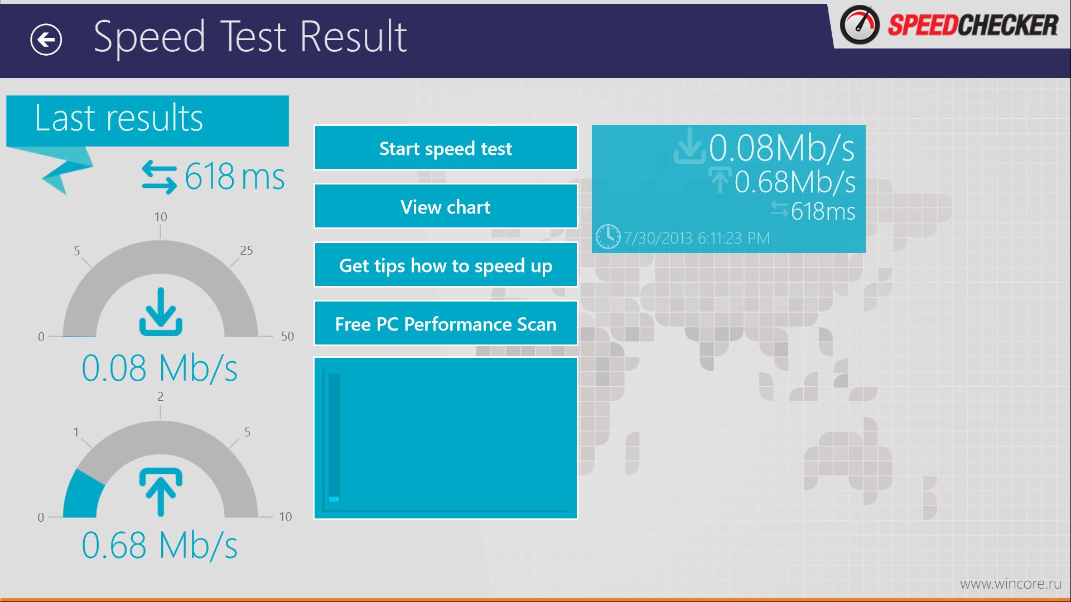Screen dimensions: 1071x602
Task: Click the download icon in the result tile
Action: 689,146
